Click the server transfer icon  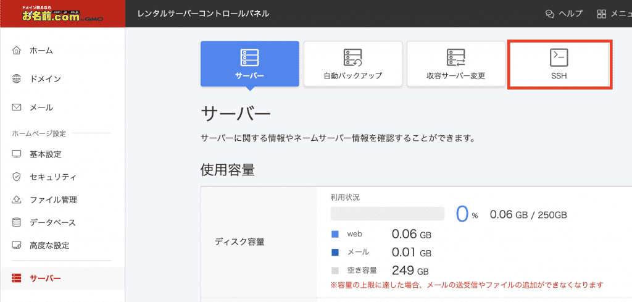click(x=456, y=57)
